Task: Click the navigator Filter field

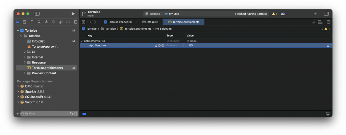Action: tap(49, 114)
